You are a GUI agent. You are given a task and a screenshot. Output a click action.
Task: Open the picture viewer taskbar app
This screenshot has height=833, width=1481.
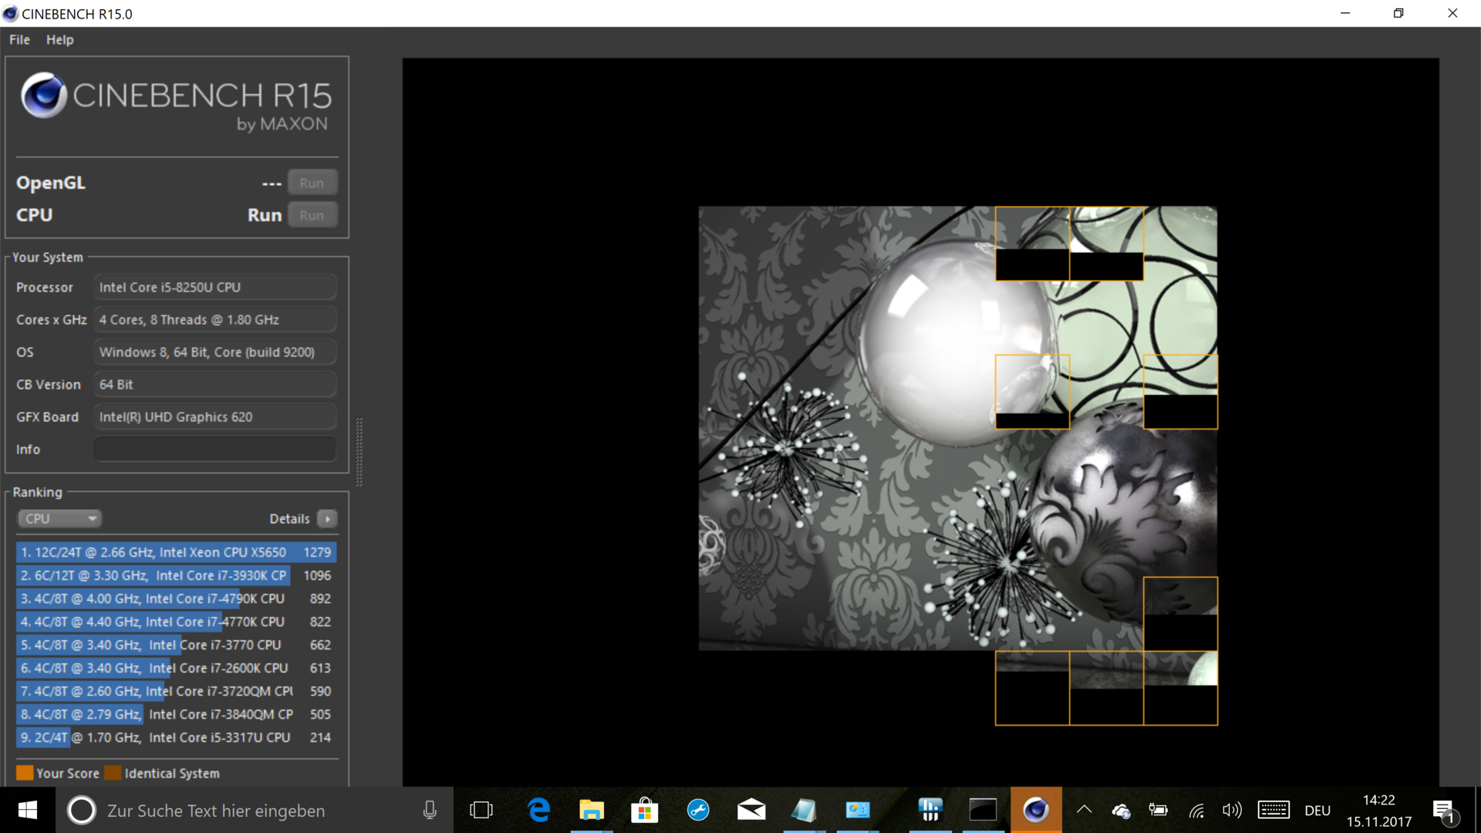(x=857, y=810)
